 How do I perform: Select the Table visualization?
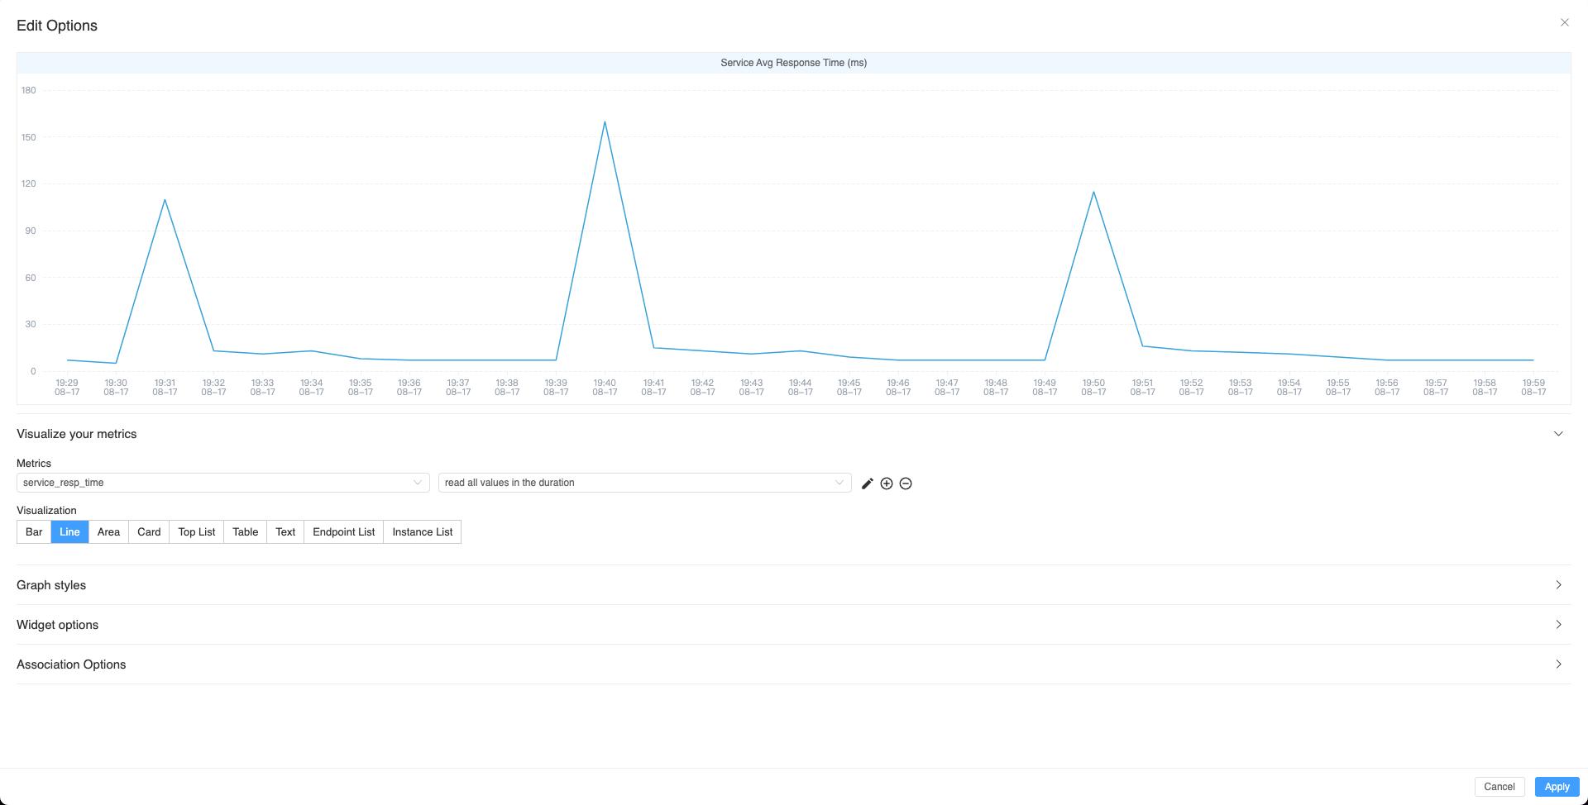[x=245, y=532]
